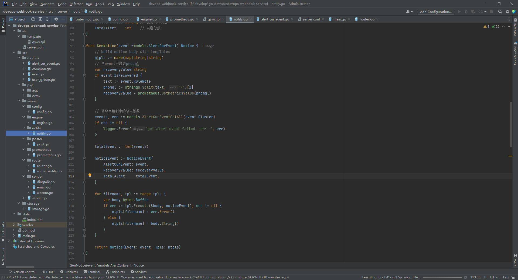Jump to next highlighted error arrow

pos(509,26)
